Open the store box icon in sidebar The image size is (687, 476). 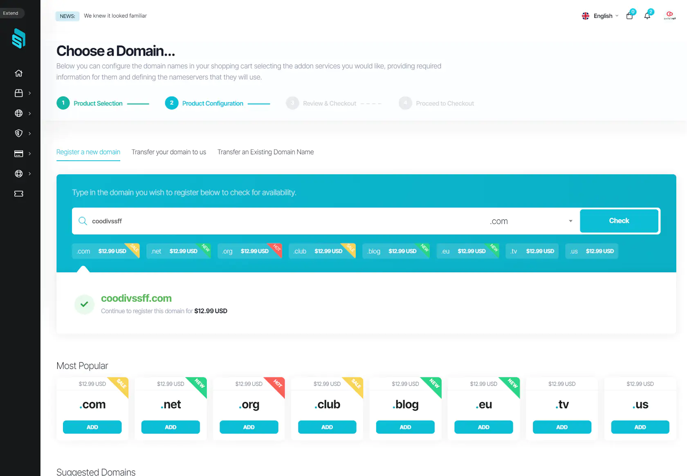[x=18, y=93]
